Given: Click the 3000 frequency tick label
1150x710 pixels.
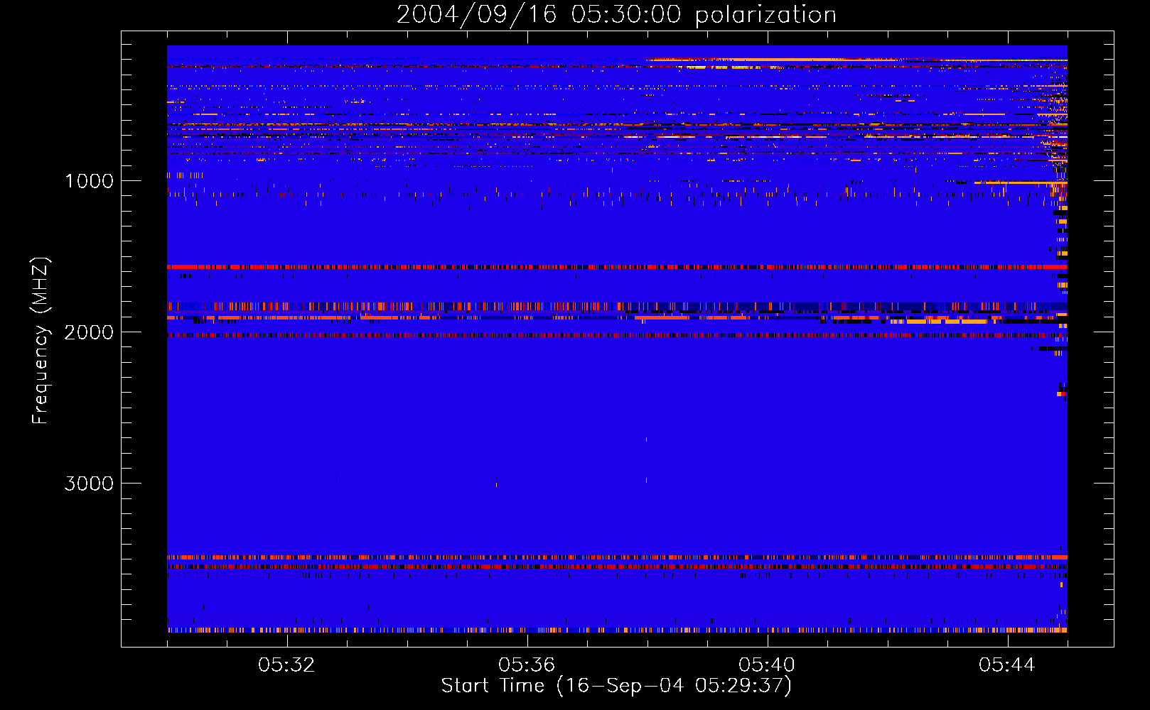Looking at the screenshot, I should coord(89,484).
